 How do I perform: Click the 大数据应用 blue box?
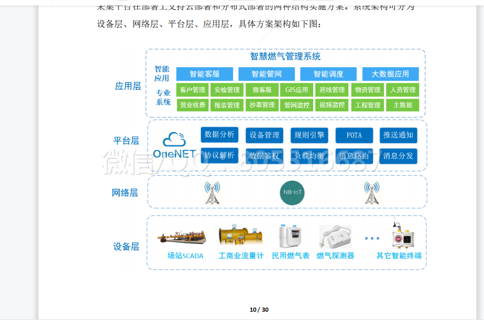(390, 74)
